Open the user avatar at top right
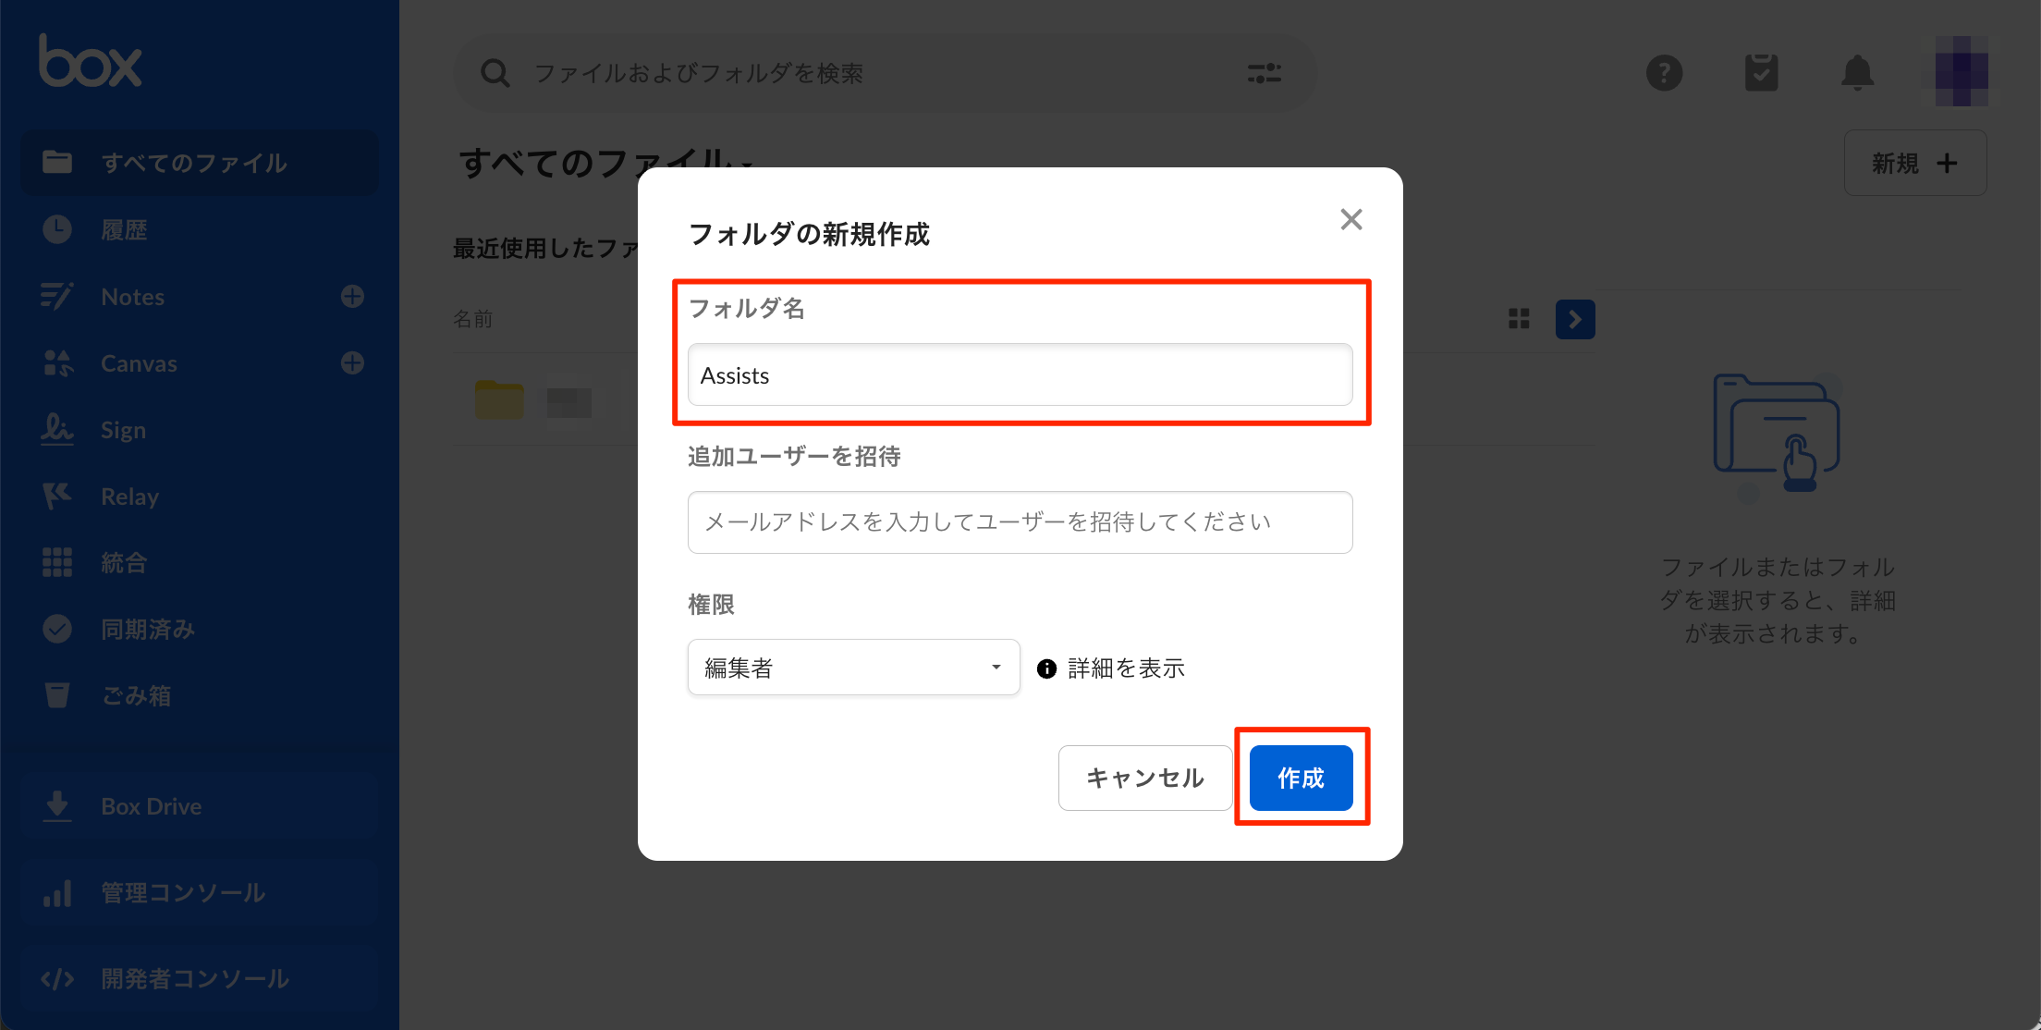 coord(1961,72)
